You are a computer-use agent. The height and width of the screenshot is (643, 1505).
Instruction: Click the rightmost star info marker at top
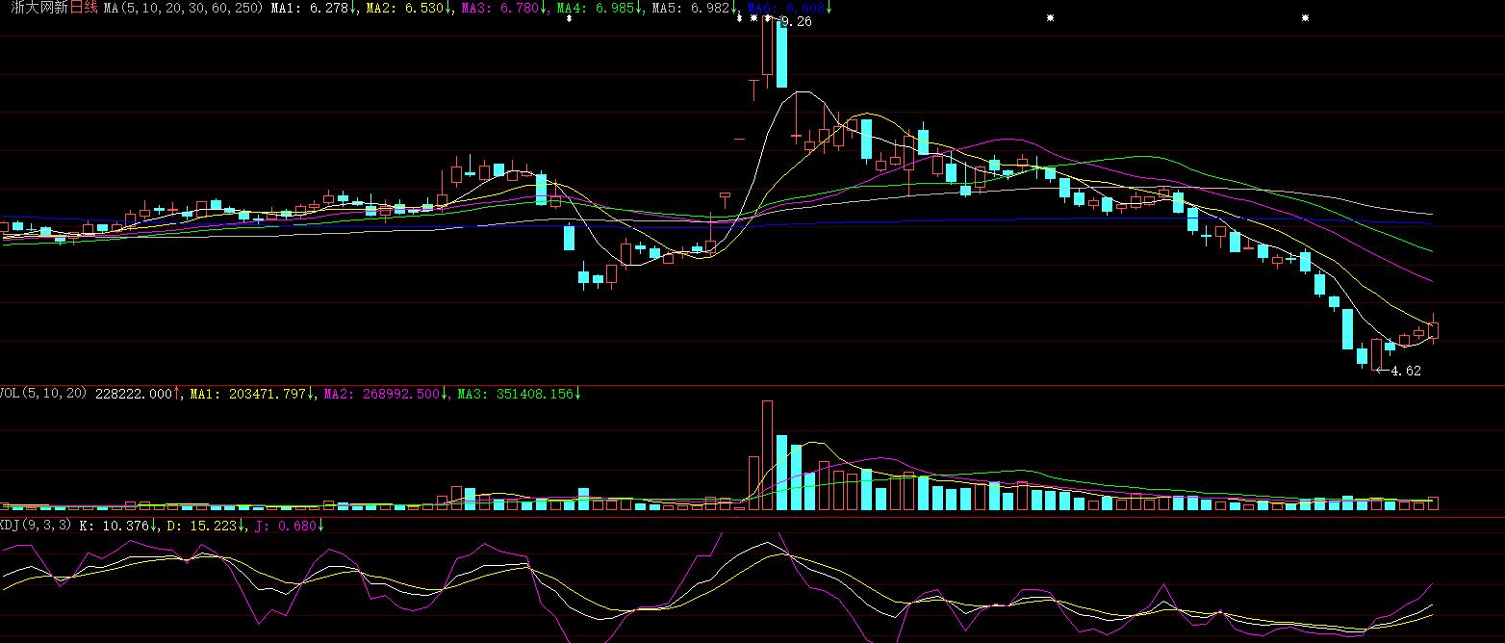[x=1305, y=18]
